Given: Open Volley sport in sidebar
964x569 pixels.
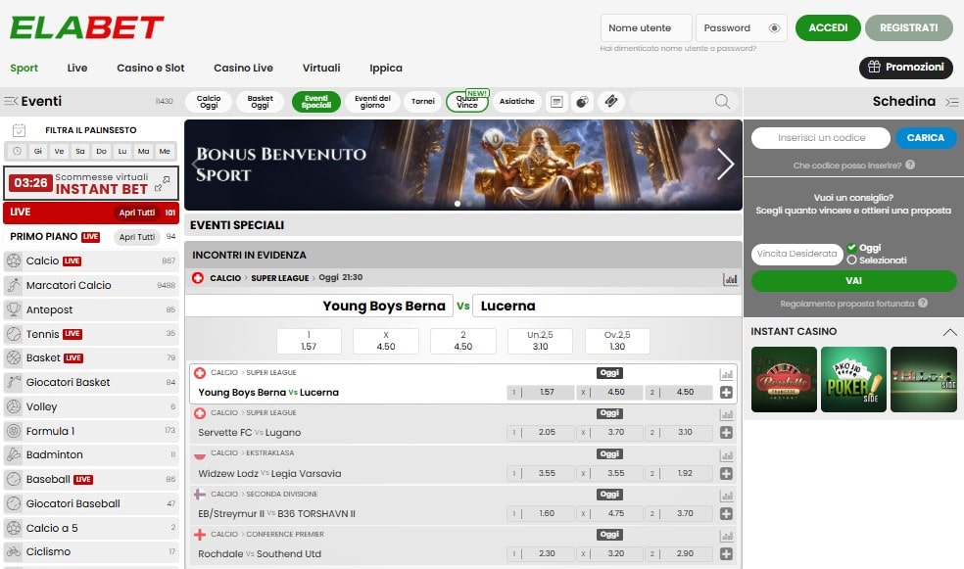Looking at the screenshot, I should pyautogui.click(x=91, y=406).
